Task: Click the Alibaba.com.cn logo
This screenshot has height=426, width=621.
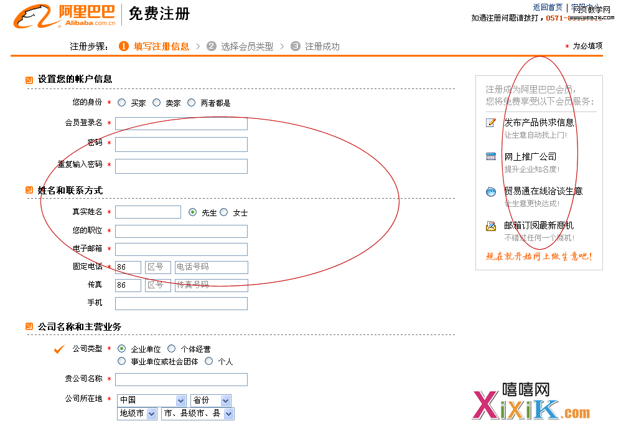Action: point(65,16)
